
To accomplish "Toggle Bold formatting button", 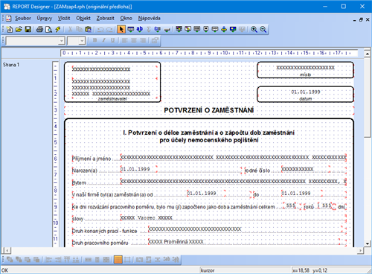I will click(94, 40).
